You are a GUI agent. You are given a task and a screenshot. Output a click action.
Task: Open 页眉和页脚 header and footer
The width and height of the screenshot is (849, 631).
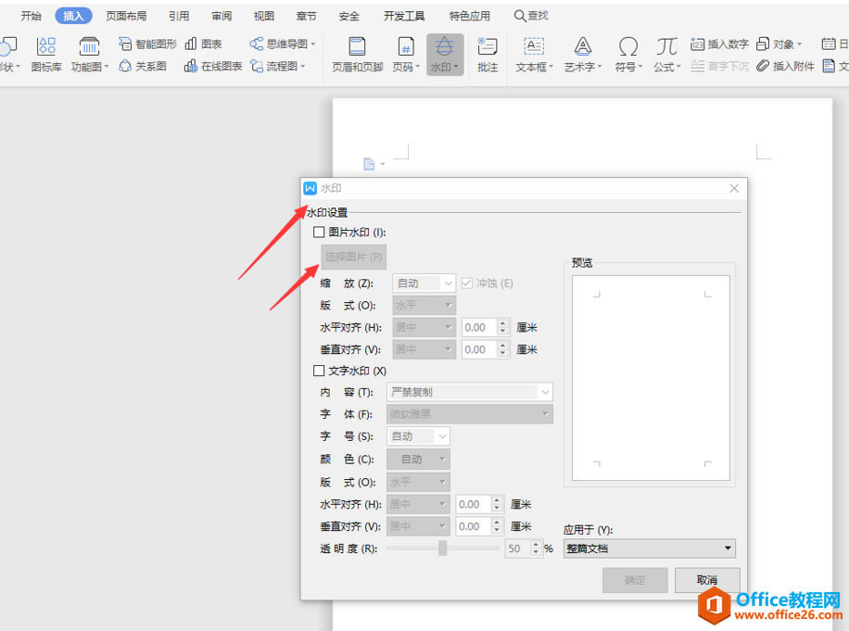pyautogui.click(x=358, y=55)
